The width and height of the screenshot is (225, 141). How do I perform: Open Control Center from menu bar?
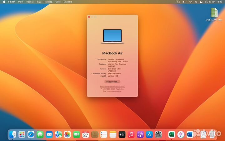[201, 2]
